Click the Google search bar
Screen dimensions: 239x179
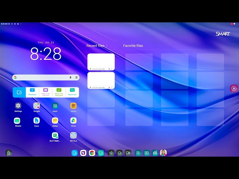[x=46, y=78]
